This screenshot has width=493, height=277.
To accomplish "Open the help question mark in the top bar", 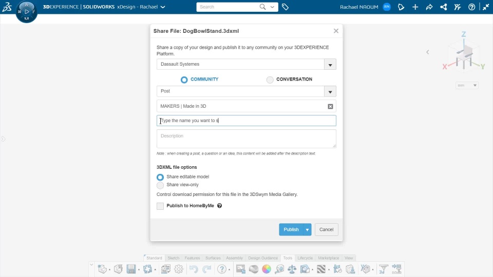I will click(471, 7).
